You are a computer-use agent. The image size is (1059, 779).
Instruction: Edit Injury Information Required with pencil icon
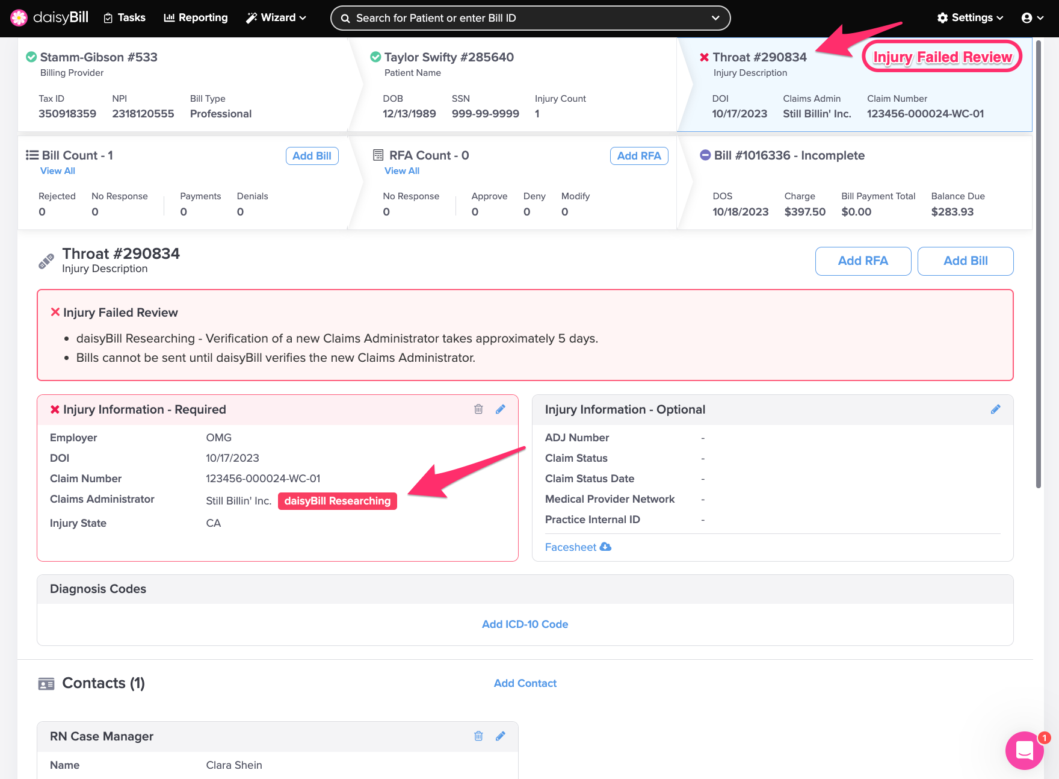point(500,409)
